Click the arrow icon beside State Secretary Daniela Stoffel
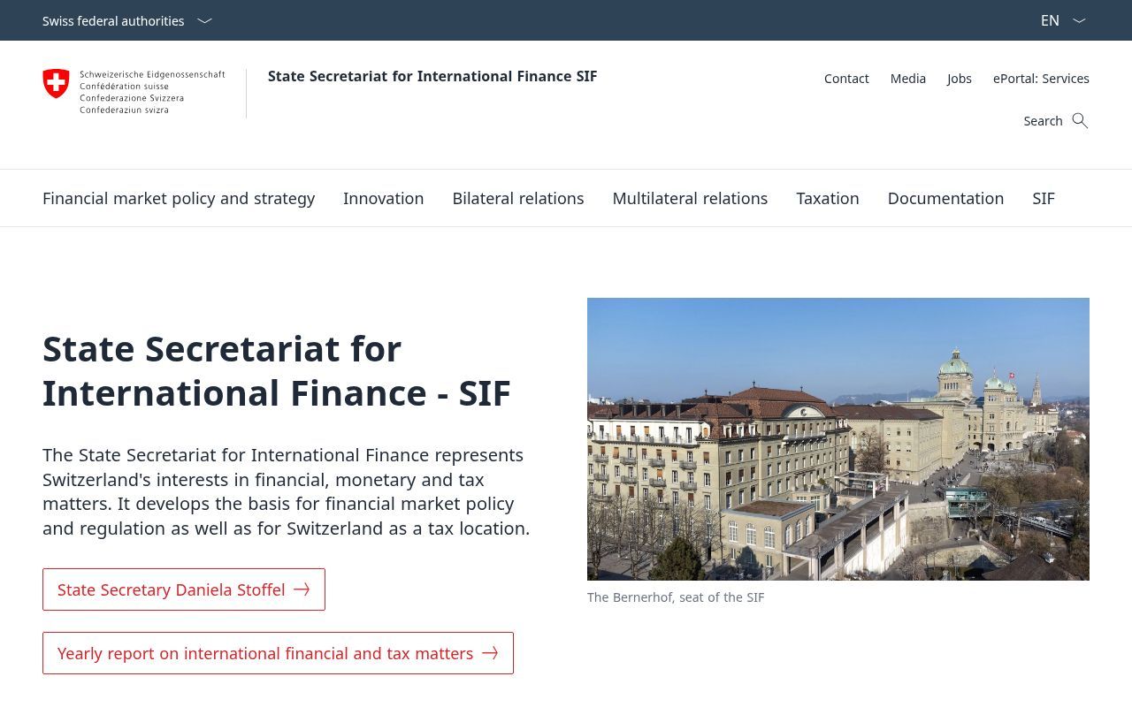The width and height of the screenshot is (1132, 707). (302, 589)
